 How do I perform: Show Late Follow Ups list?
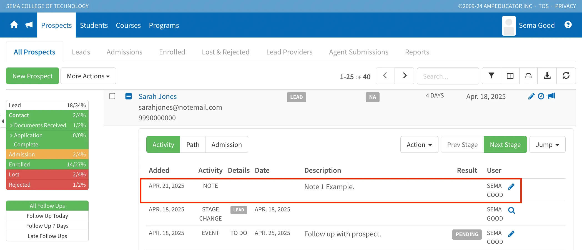coord(47,236)
